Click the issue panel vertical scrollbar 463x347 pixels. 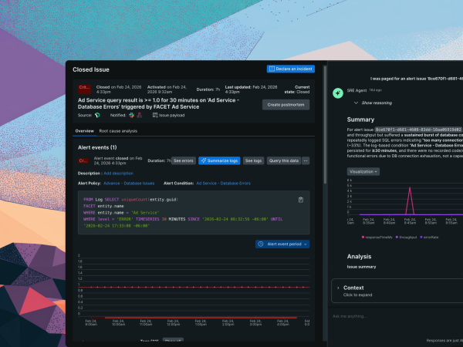pos(325,124)
